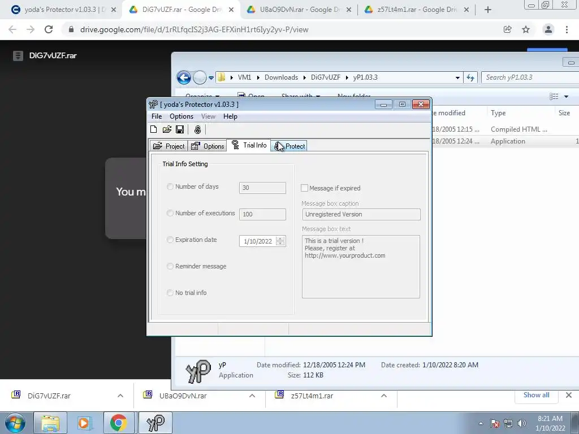This screenshot has width=579, height=434.
Task: Expand the breadcrumb arrow after Downloads
Action: click(x=305, y=77)
